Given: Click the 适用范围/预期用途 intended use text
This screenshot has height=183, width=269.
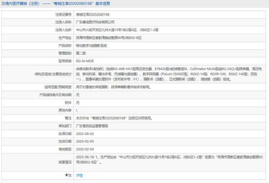Looking at the screenshot, I should (113, 87).
